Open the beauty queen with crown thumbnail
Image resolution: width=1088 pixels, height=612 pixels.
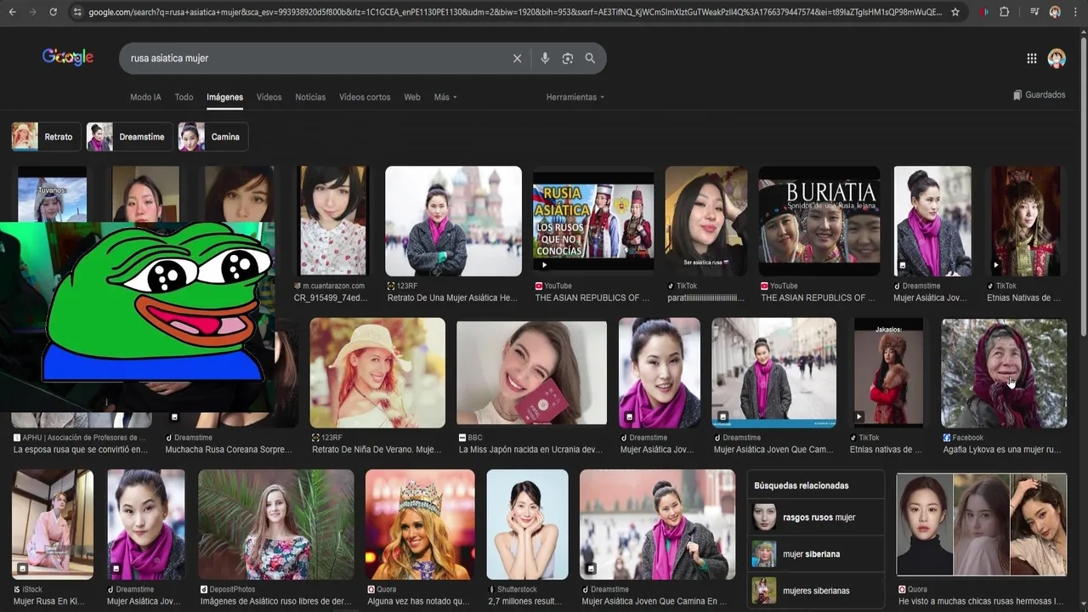click(420, 524)
